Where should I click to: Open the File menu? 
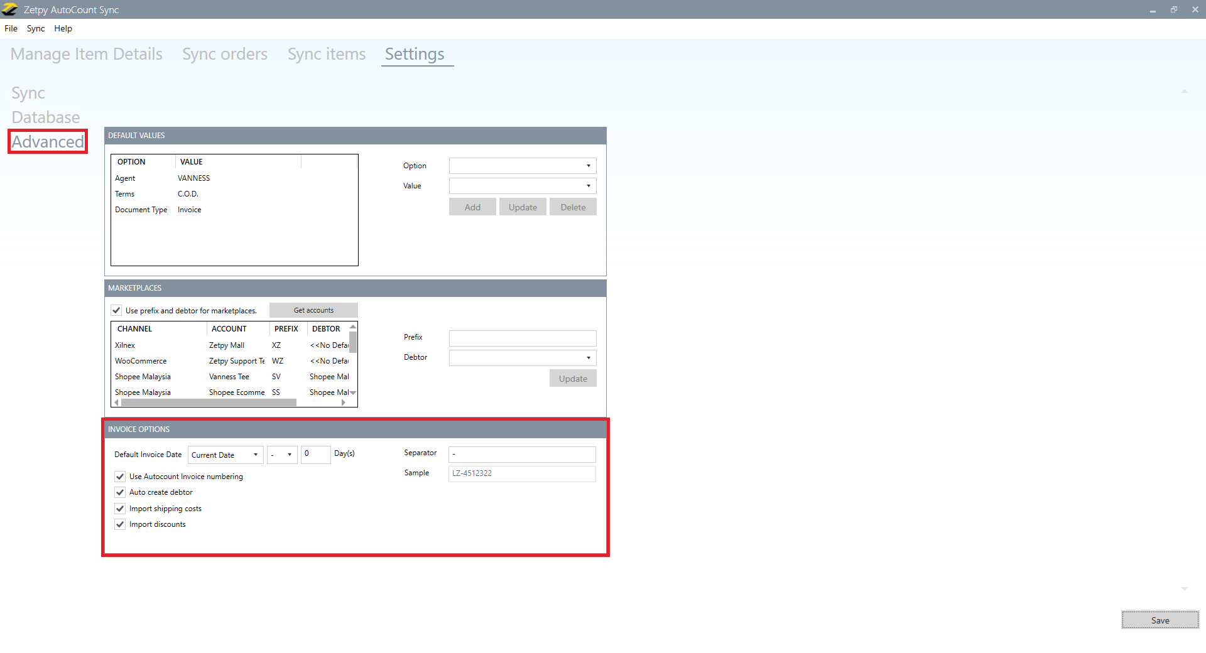coord(11,28)
